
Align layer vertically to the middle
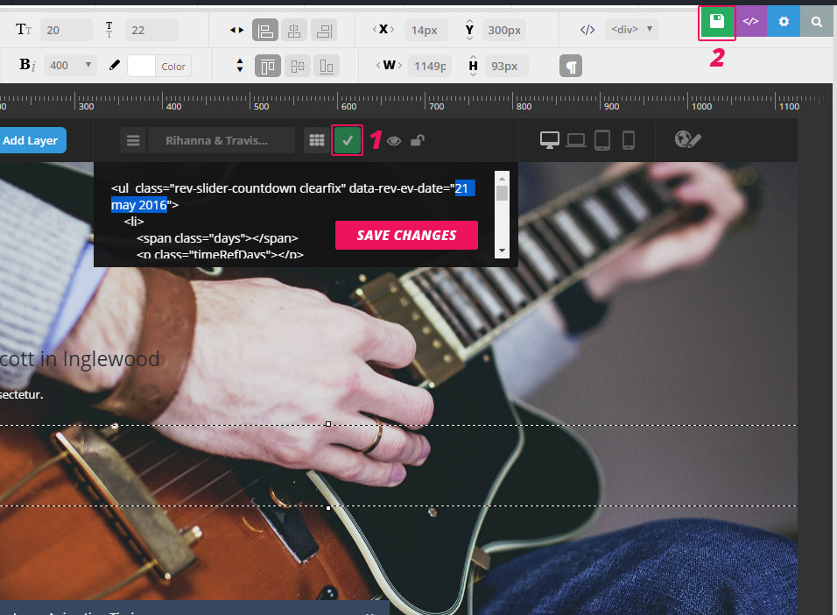(298, 67)
